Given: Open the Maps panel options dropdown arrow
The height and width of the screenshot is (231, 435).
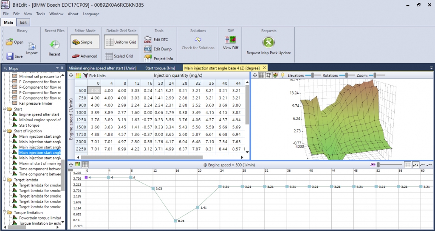Looking at the screenshot, I should pos(57,68).
